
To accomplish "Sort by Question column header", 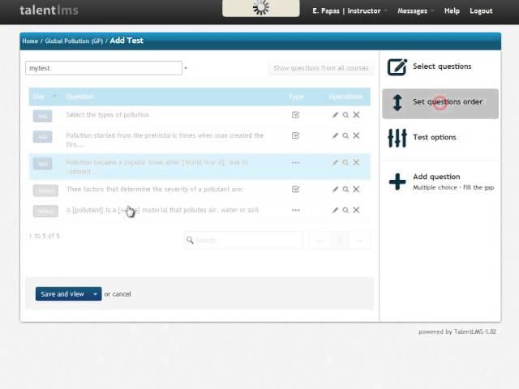I will pos(80,96).
